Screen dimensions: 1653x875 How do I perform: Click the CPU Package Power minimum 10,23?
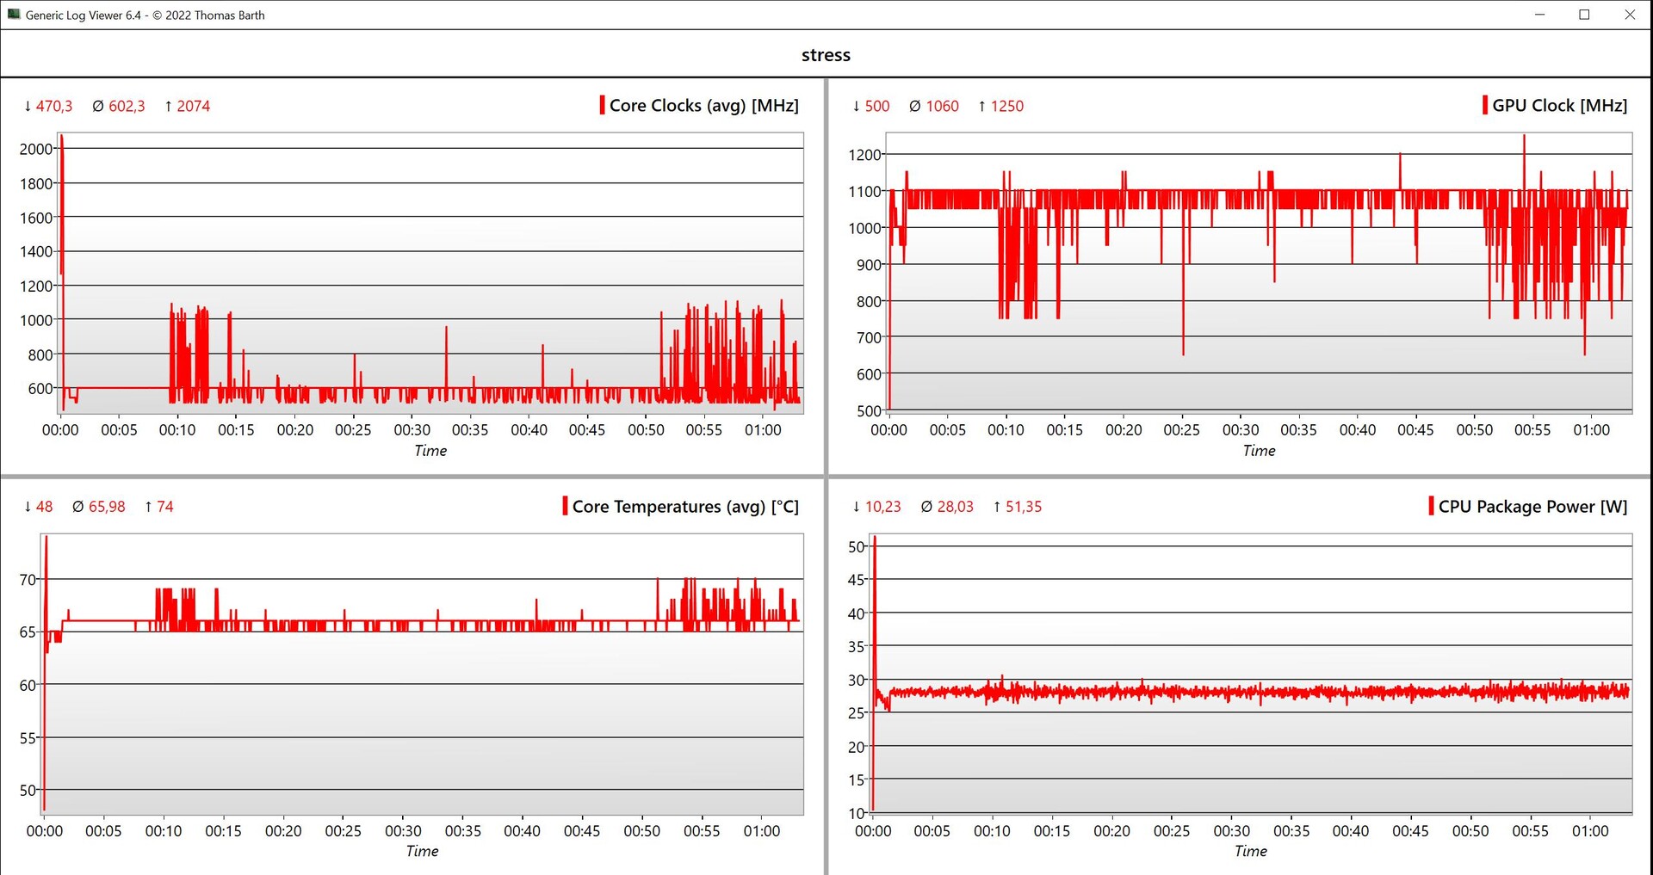[x=882, y=507]
